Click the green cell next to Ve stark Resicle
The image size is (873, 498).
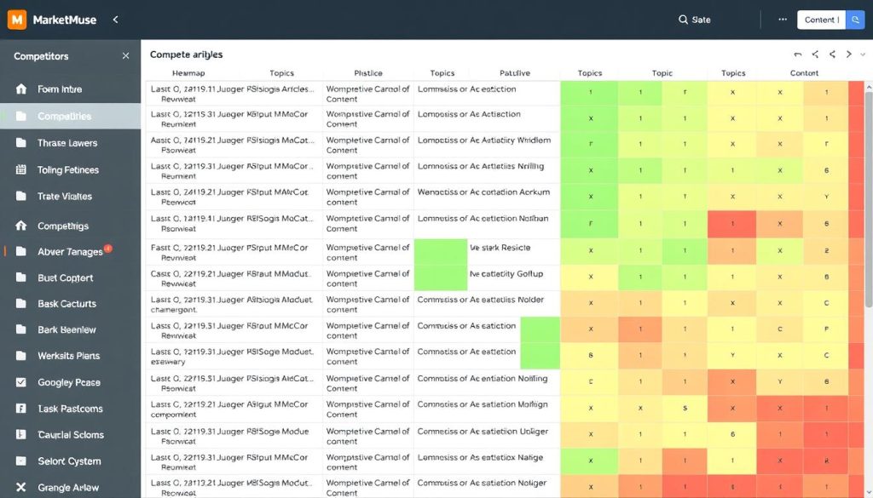[x=439, y=251]
